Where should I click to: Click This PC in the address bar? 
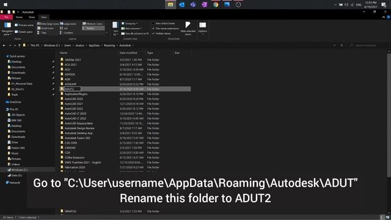point(35,45)
